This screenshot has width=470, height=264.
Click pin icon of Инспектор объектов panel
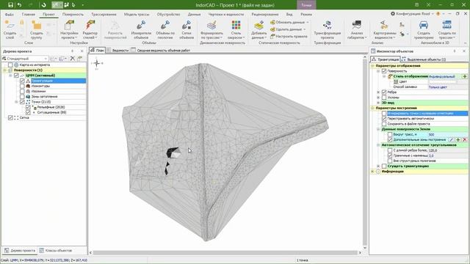click(x=455, y=51)
